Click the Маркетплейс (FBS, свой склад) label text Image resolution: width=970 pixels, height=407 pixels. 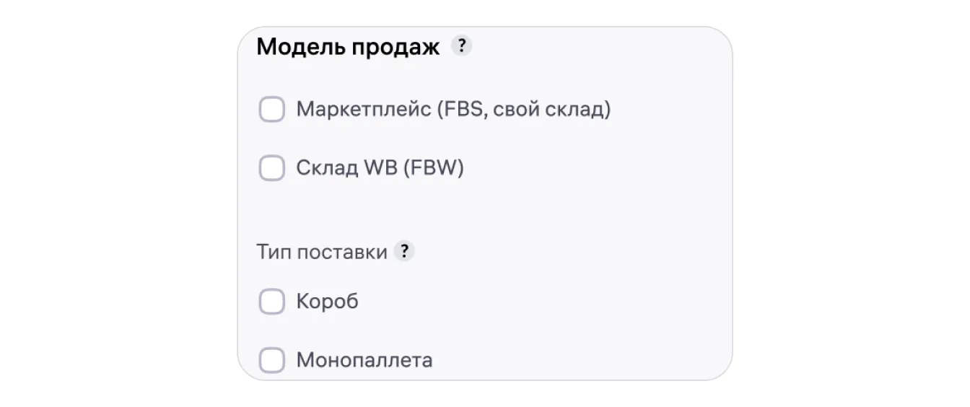tap(453, 110)
